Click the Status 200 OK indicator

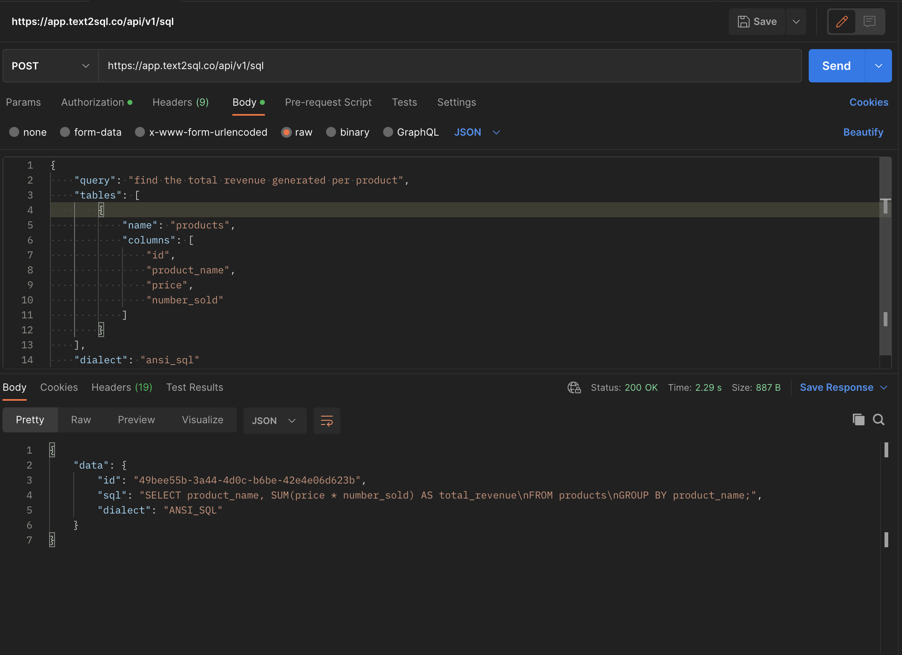(624, 387)
